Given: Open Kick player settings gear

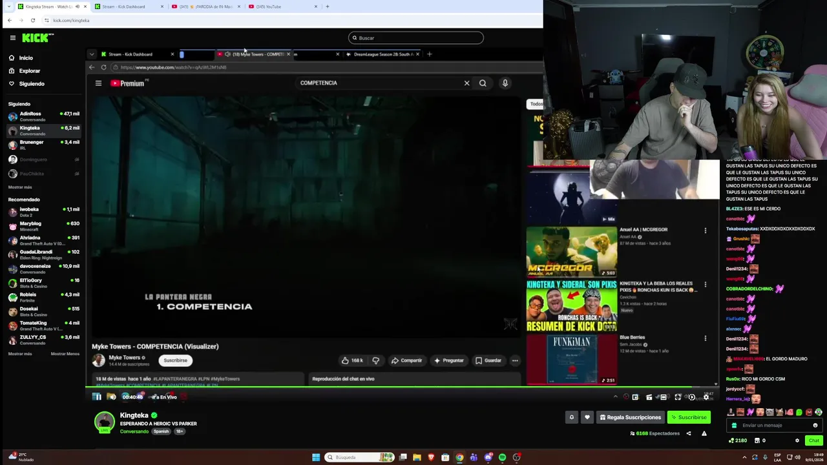Looking at the screenshot, I should tap(706, 397).
